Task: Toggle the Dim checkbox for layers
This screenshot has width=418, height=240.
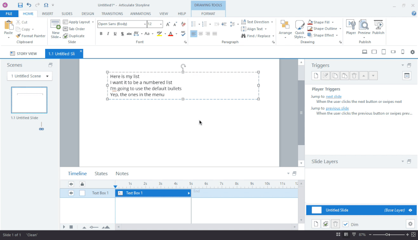Action: (x=346, y=225)
